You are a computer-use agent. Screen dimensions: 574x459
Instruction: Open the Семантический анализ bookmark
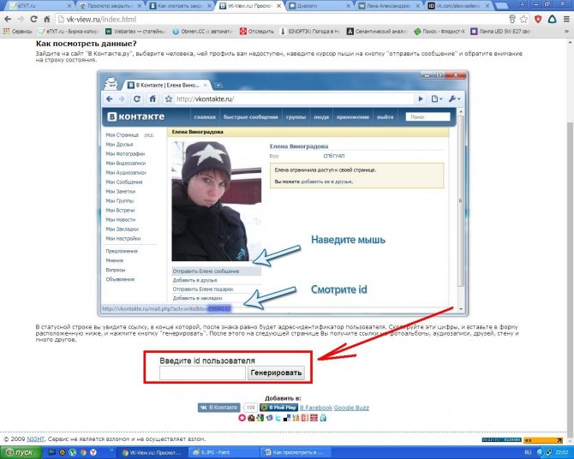click(x=377, y=32)
